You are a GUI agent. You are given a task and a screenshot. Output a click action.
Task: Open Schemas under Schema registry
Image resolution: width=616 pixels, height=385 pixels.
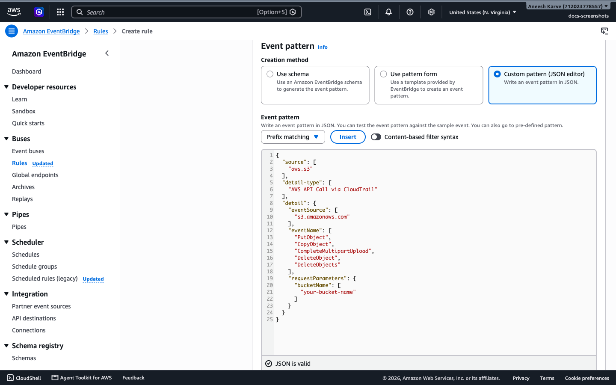[x=24, y=358]
